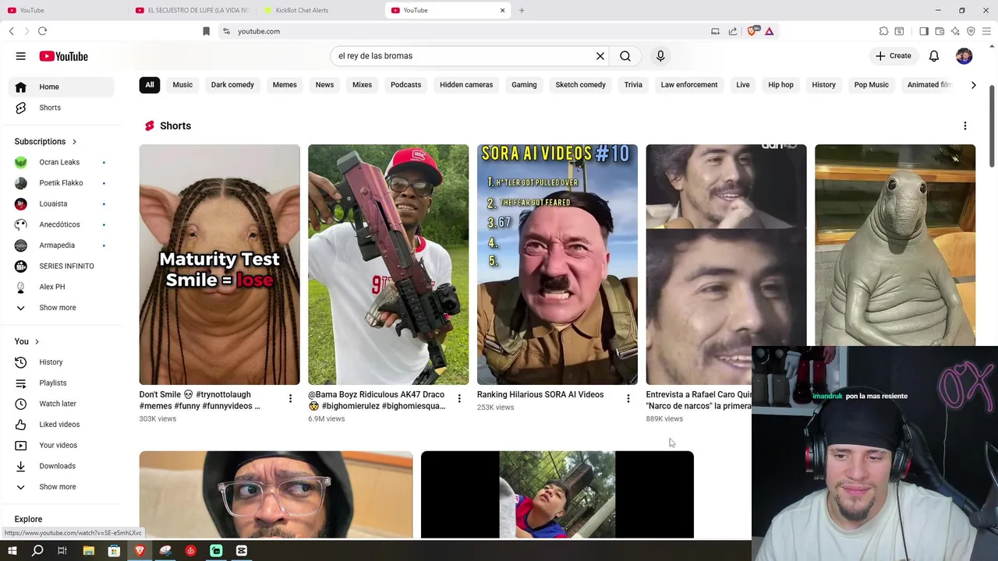
Task: Open the SERIES INFINITO channel
Action: pyautogui.click(x=61, y=266)
